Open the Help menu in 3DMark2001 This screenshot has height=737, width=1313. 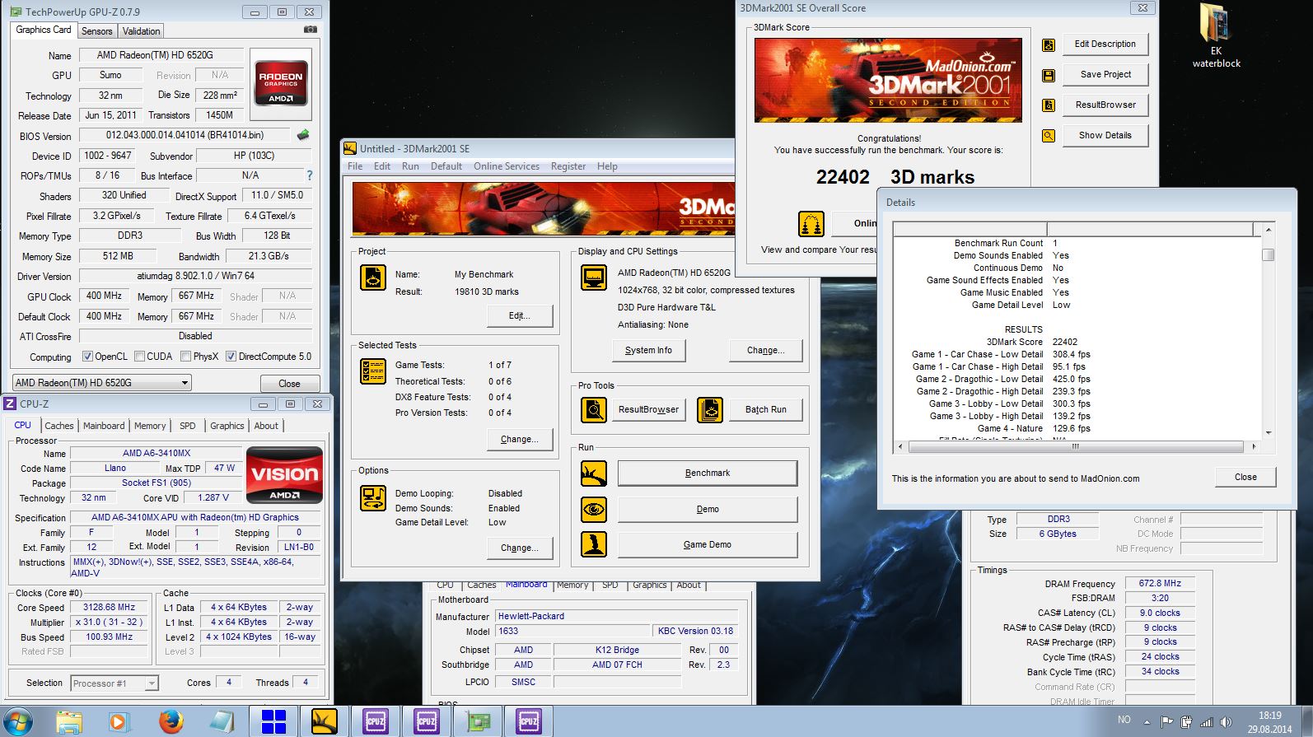607,166
